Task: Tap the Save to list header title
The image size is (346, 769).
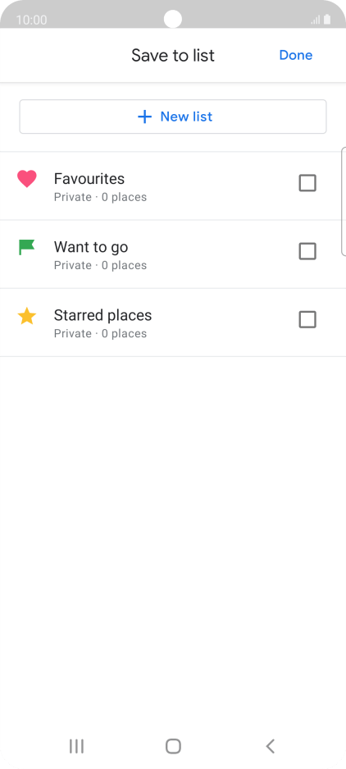Action: [x=173, y=56]
